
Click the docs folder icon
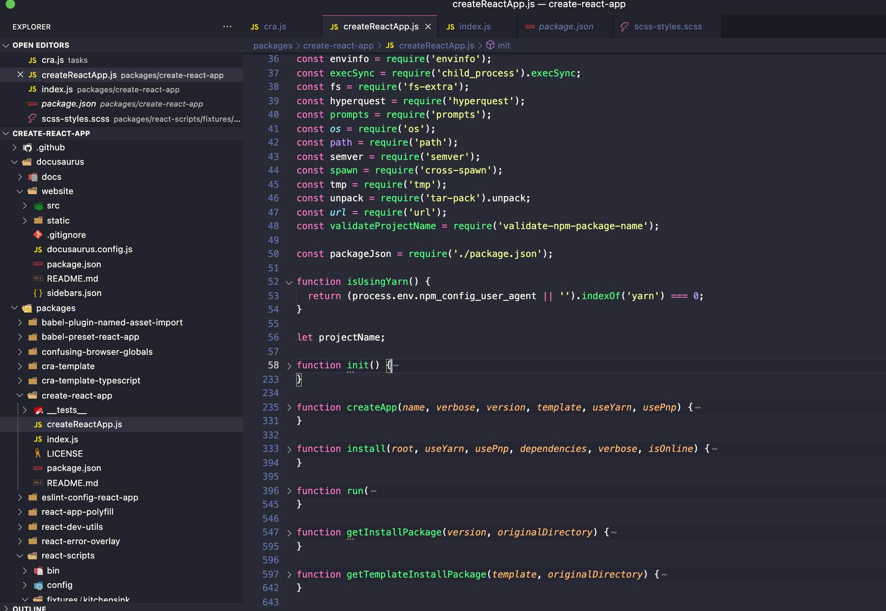(x=33, y=177)
